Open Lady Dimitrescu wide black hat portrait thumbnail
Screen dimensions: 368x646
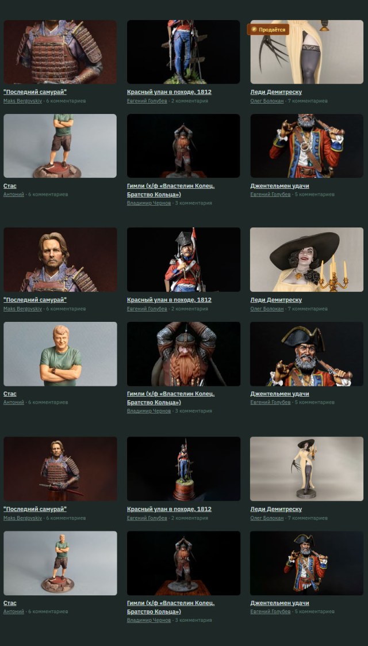(306, 260)
